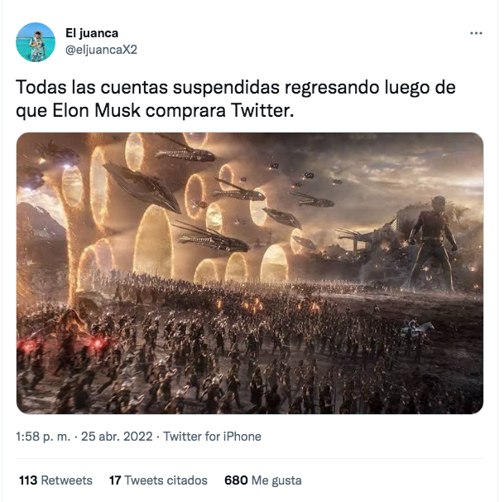504x502 pixels.
Task: Click the giant standing figure in image
Action: point(434,244)
